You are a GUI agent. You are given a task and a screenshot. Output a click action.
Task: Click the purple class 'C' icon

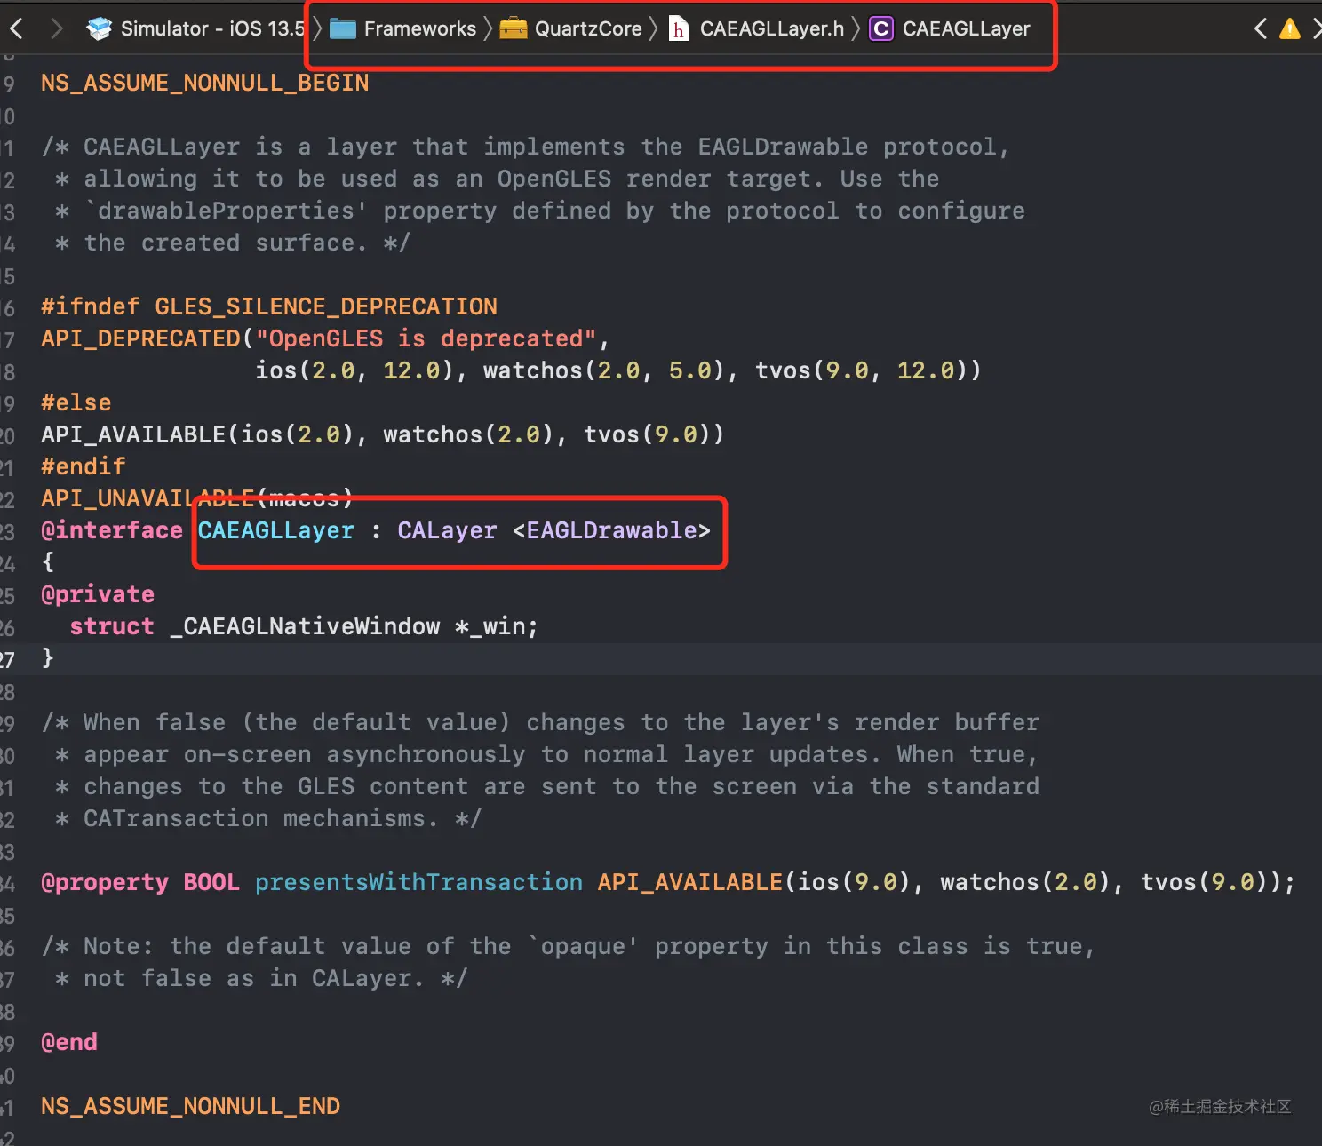(x=880, y=29)
